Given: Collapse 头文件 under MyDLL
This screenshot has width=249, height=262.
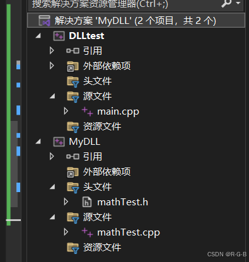Looking at the screenshot, I should point(52,187).
